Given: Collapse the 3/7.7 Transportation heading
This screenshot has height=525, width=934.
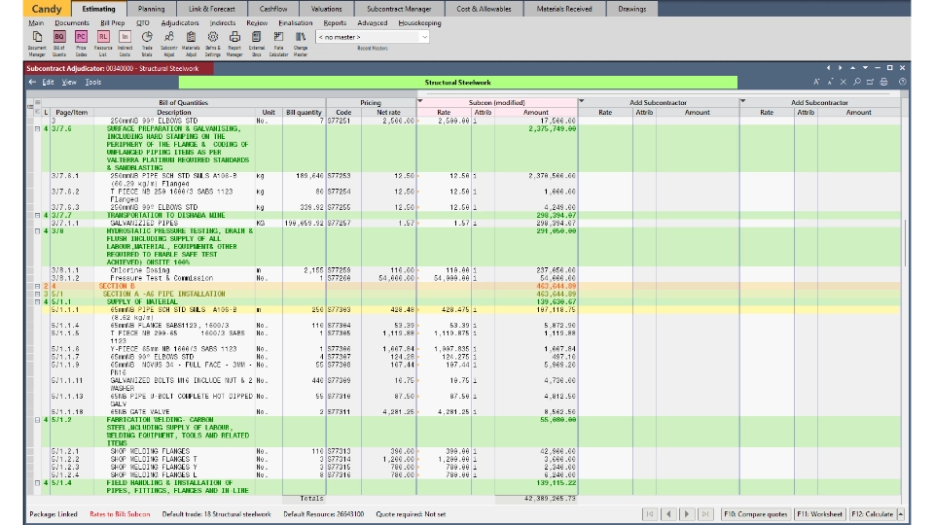Looking at the screenshot, I should point(37,216).
